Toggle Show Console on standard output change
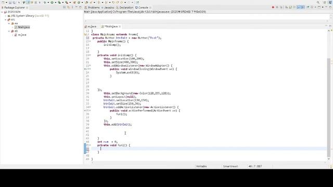Image resolution: width=333 pixels, height=187 pixels. (x=298, y=7)
